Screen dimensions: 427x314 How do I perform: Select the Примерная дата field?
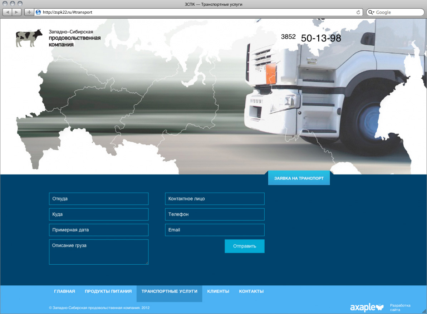coord(99,230)
